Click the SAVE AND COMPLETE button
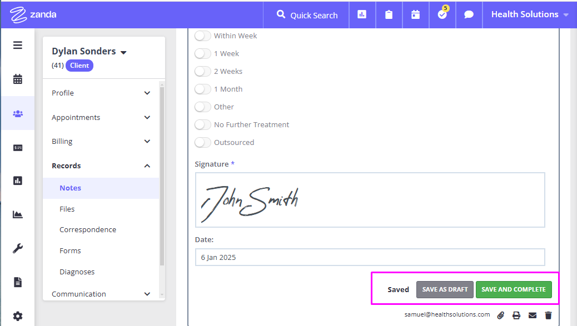The width and height of the screenshot is (577, 326). point(514,289)
